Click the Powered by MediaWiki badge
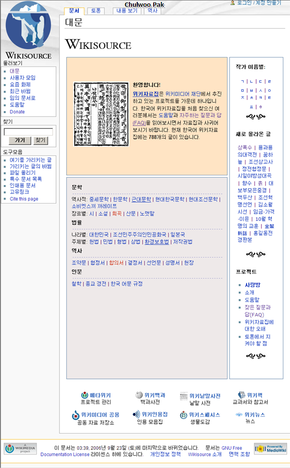 click(271, 448)
